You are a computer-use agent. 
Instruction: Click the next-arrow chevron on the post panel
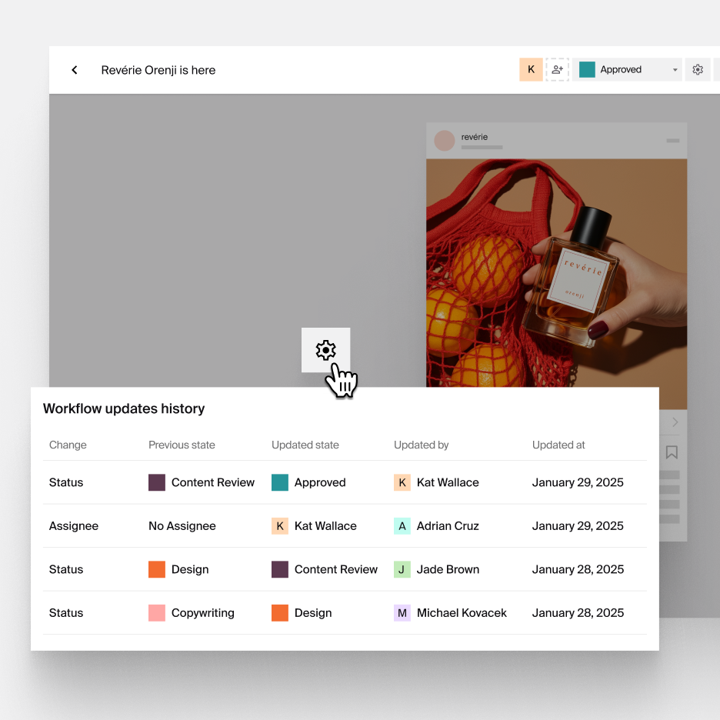point(675,422)
